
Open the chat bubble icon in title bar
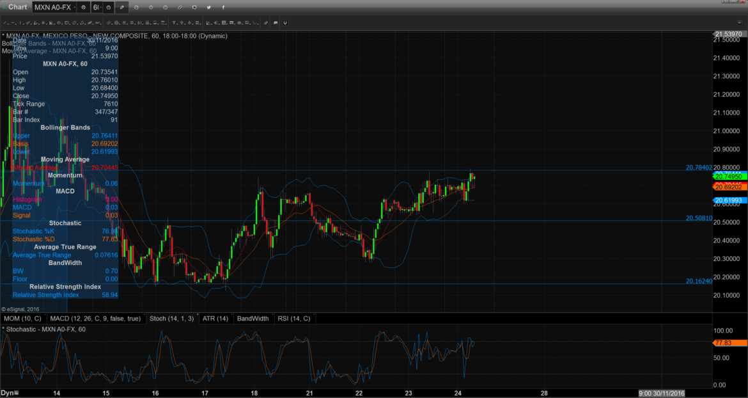coord(194,7)
